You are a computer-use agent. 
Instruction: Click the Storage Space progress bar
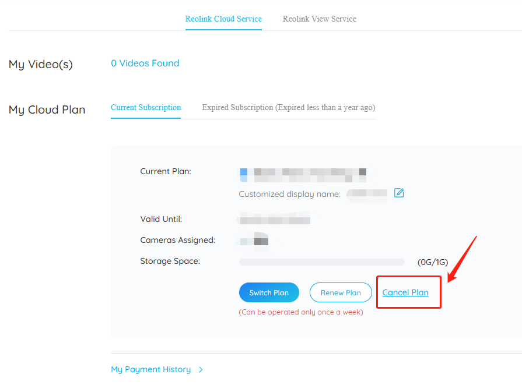coord(321,262)
